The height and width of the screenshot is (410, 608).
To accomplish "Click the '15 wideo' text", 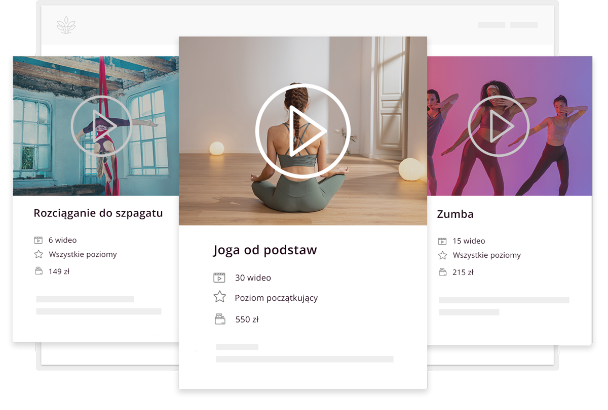I will (x=469, y=241).
